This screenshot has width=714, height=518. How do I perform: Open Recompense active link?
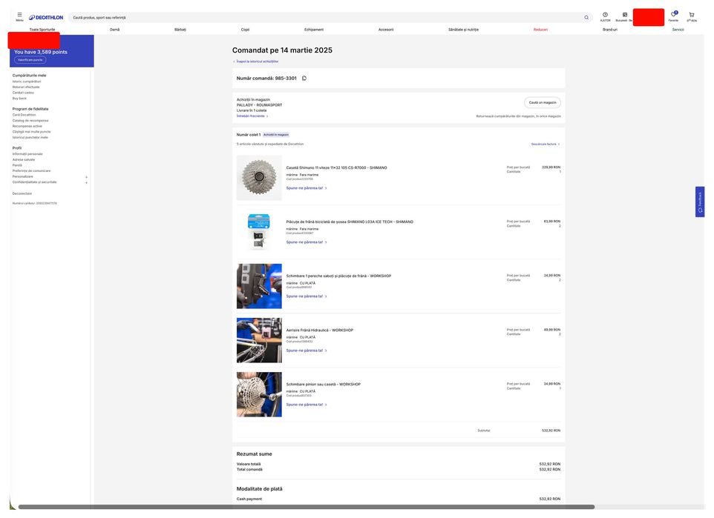[x=27, y=126]
